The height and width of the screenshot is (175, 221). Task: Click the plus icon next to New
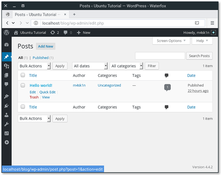click(79, 33)
